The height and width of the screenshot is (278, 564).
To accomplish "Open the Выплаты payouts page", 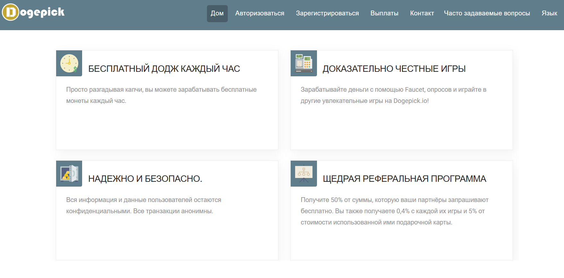I will click(384, 13).
